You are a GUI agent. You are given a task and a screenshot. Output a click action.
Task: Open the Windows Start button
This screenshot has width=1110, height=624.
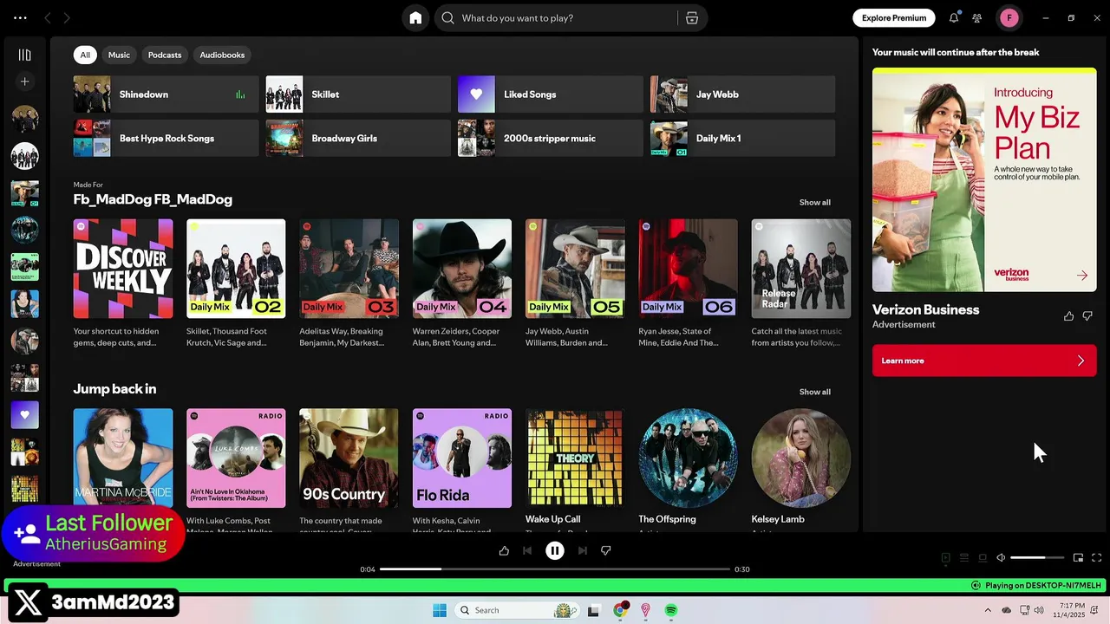(x=440, y=610)
